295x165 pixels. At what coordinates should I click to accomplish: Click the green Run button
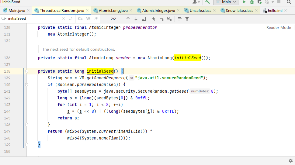coord(244,2)
